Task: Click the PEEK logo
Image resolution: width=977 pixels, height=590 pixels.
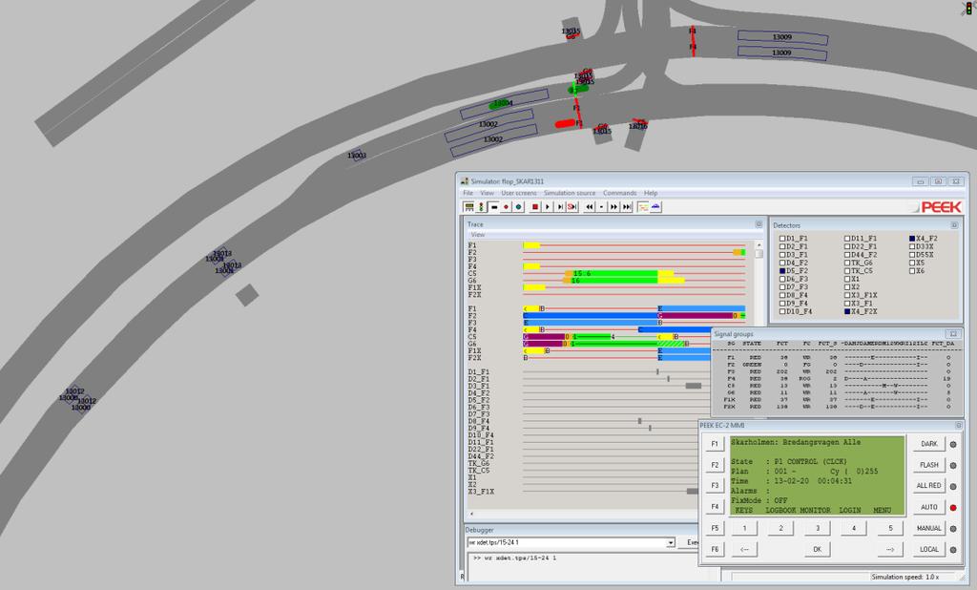Action: 941,206
